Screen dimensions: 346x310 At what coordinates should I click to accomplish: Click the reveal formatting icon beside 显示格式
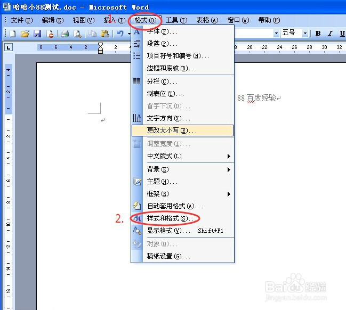pos(137,231)
